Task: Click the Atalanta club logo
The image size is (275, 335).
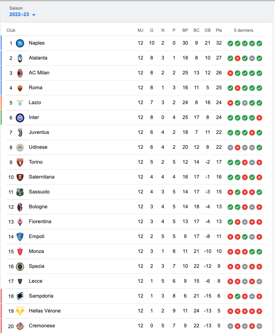Action: 20,58
